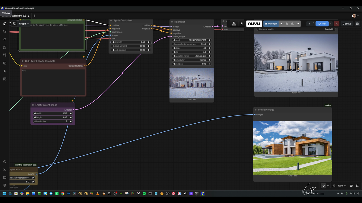Image resolution: width=362 pixels, height=203 pixels.
Task: Open control after generate fixed combo
Action: 192,44
